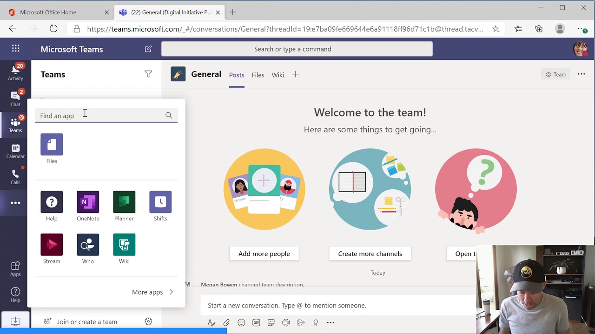
Task: Open the browser profile icon
Action: (x=560, y=29)
